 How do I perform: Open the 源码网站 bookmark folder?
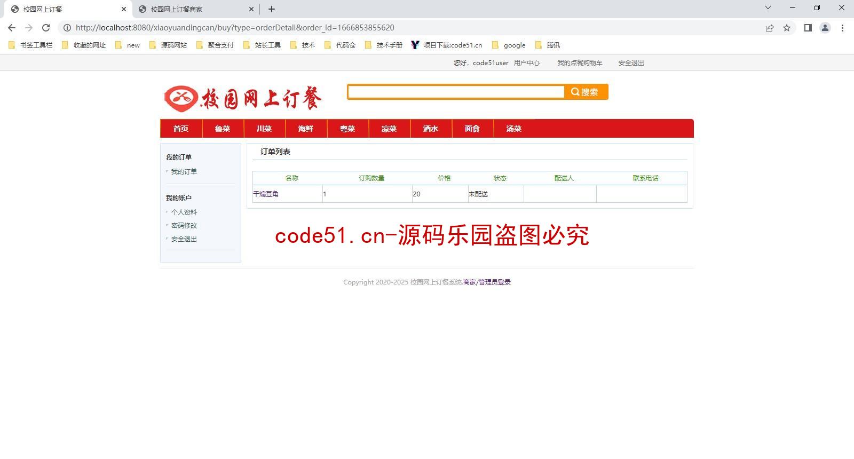point(168,45)
